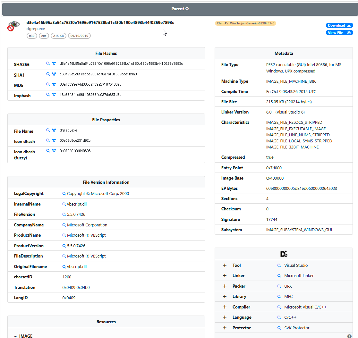Click the malicious file eye icon
The height and width of the screenshot is (338, 358).
13,26
